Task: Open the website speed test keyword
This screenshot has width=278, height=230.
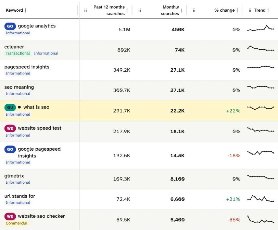Action: 39,128
